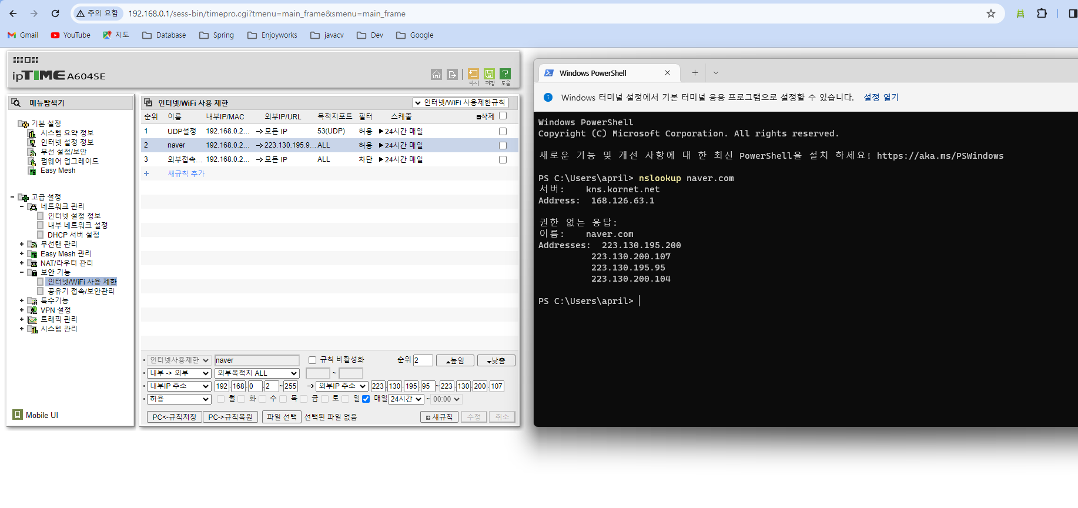Open the 내부 -> 외부 direction dropdown

click(179, 373)
